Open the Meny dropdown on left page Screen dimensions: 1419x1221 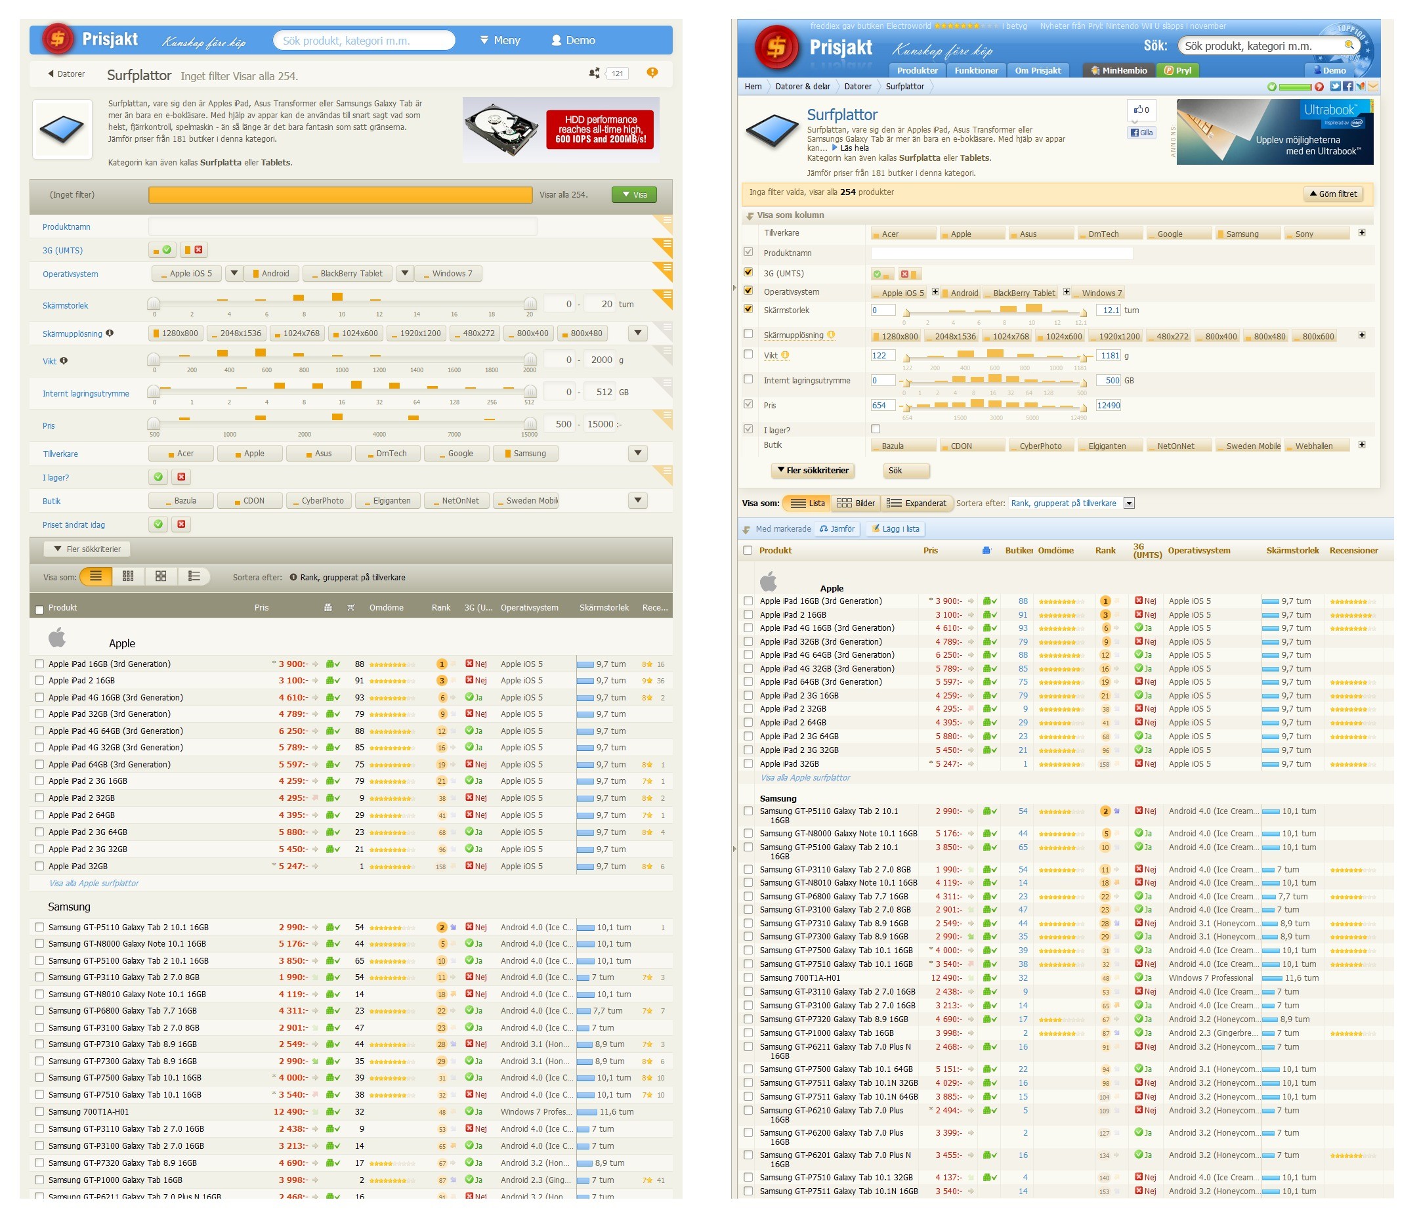[501, 41]
